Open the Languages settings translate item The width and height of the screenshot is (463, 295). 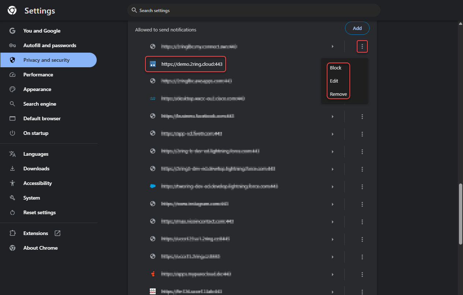48,154
